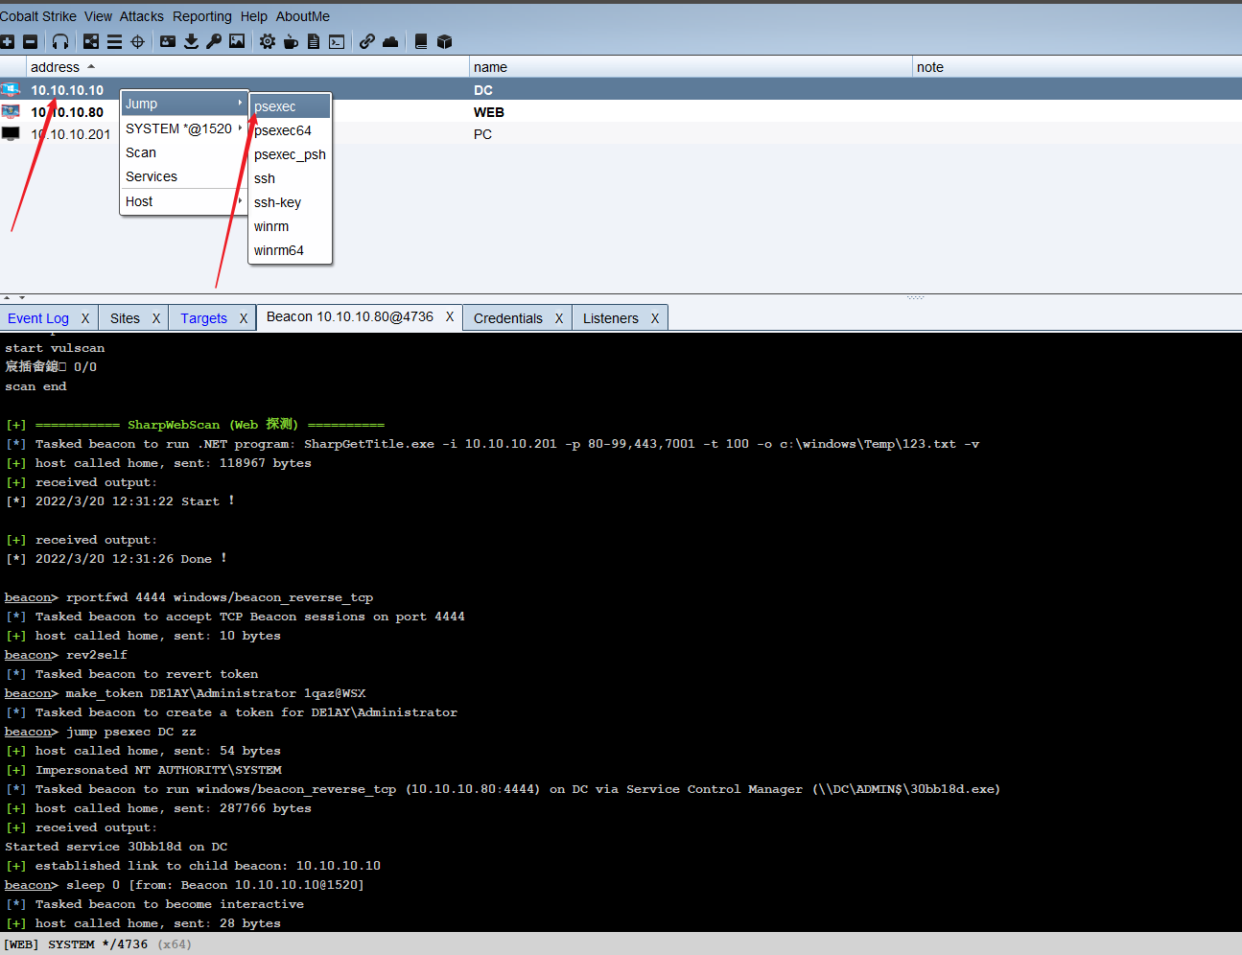Click the Manage Web Server cloud icon
This screenshot has height=955, width=1242.
390,41
